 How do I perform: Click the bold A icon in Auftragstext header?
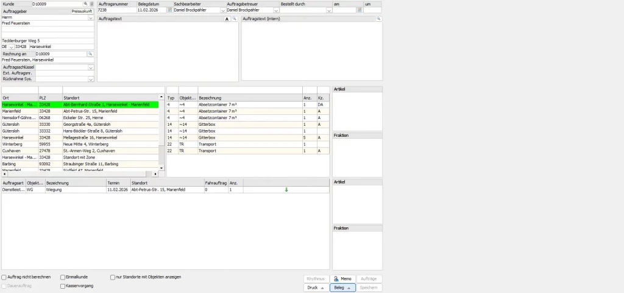pos(227,19)
